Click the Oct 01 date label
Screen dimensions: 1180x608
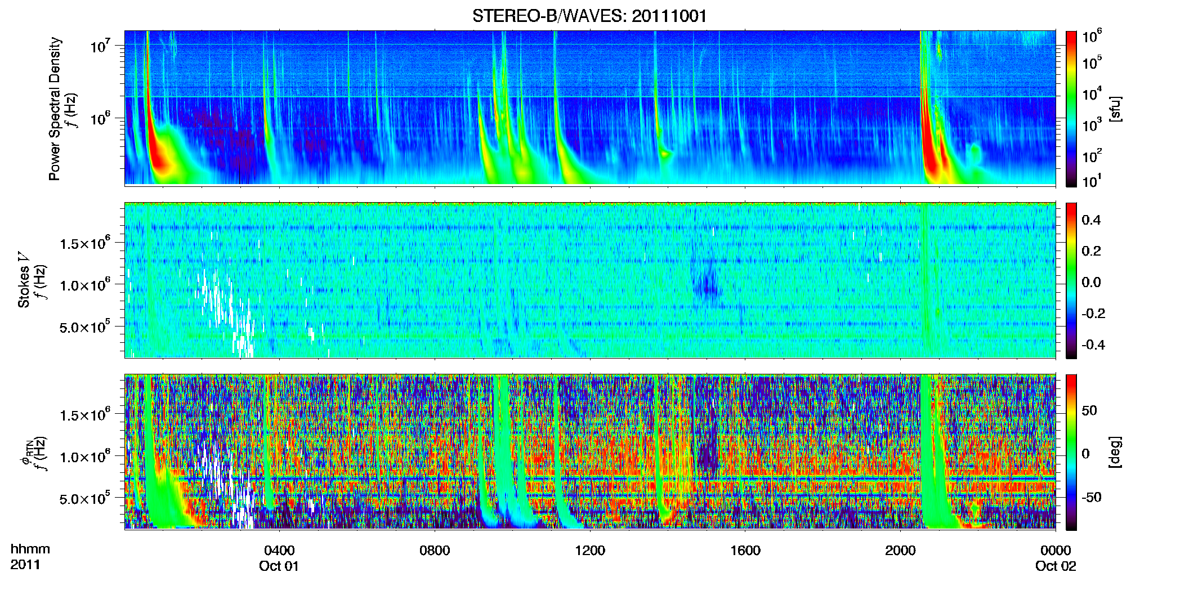(x=279, y=566)
